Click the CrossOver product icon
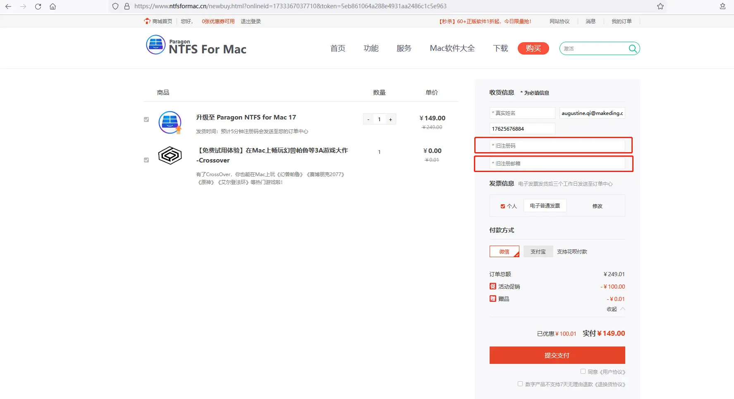734x399 pixels. click(170, 155)
